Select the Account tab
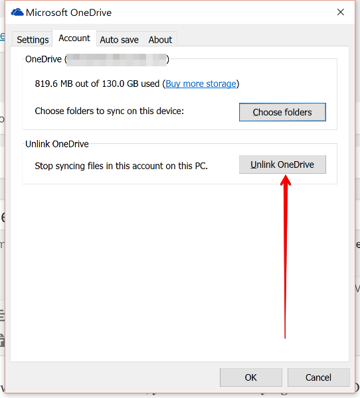The width and height of the screenshot is (360, 398). (x=74, y=38)
